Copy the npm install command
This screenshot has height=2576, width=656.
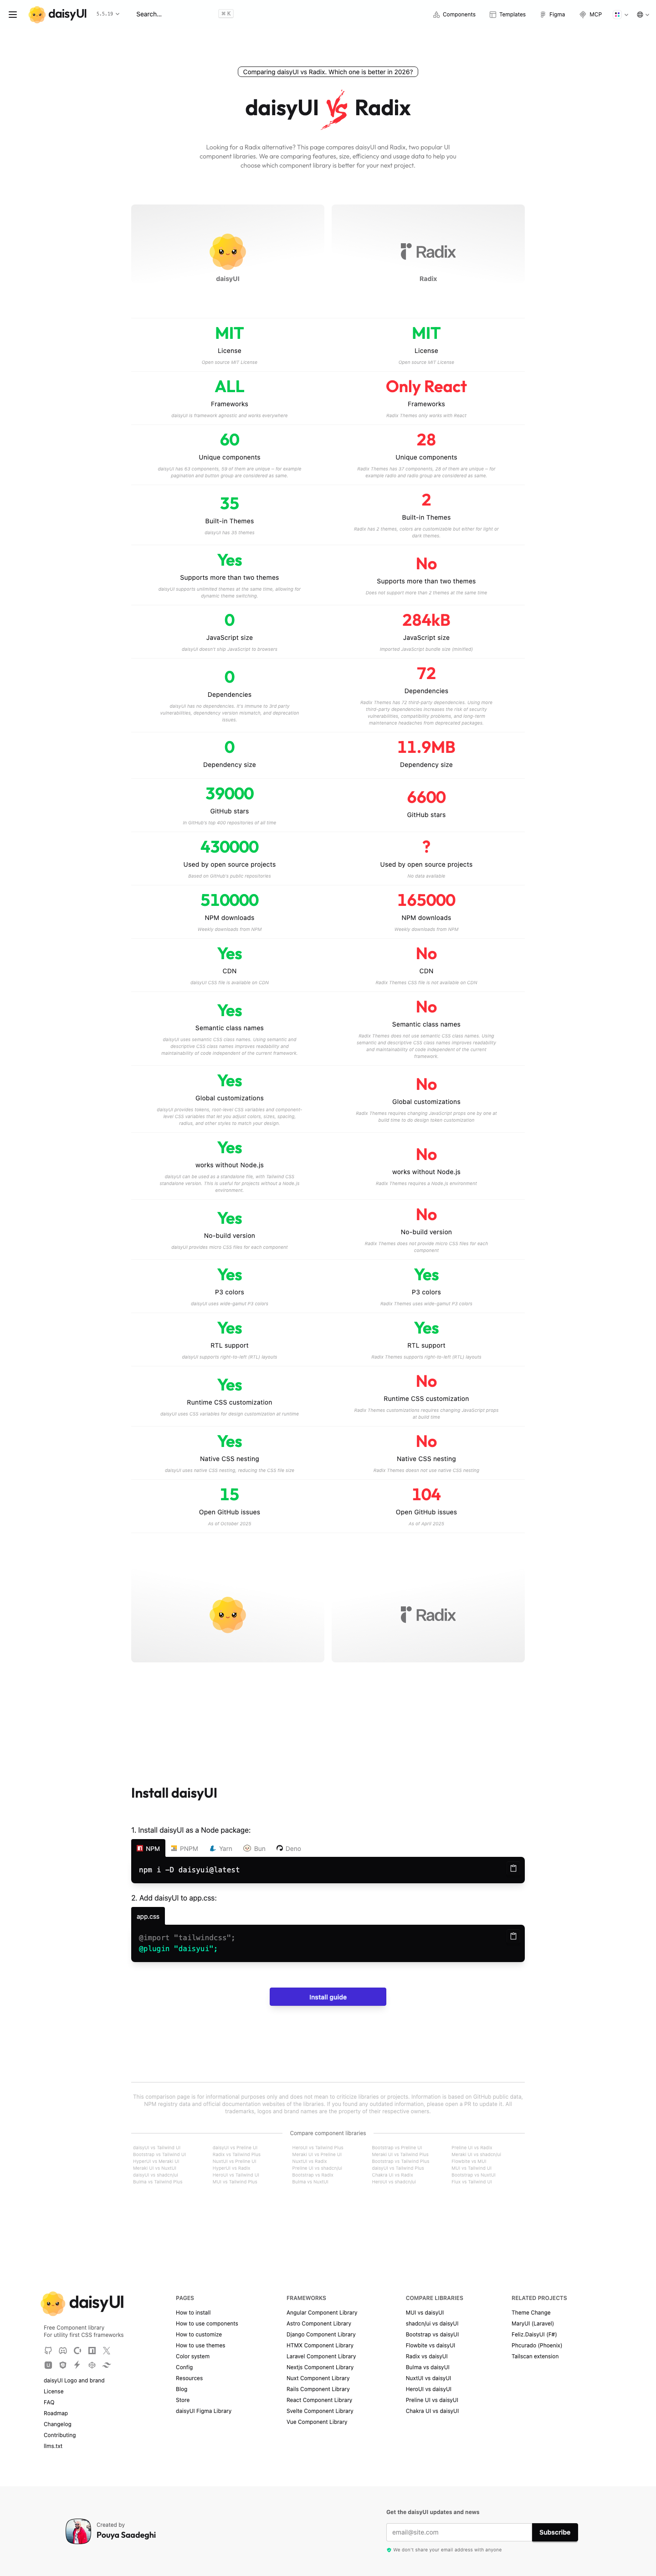pos(513,1868)
